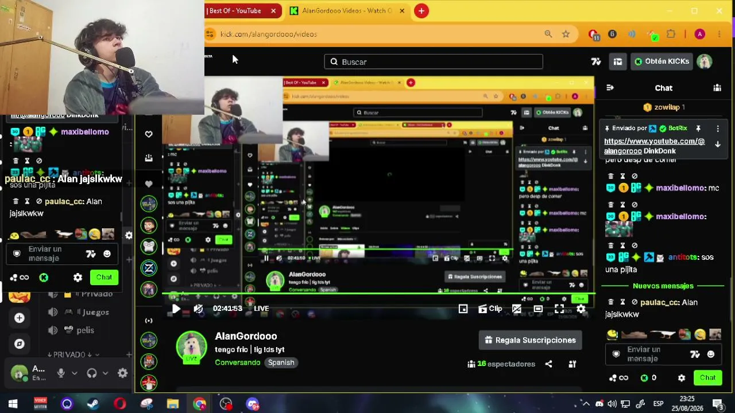Image resolution: width=735 pixels, height=413 pixels.
Task: Toggle fullscreen for the stream player
Action: pyautogui.click(x=559, y=309)
